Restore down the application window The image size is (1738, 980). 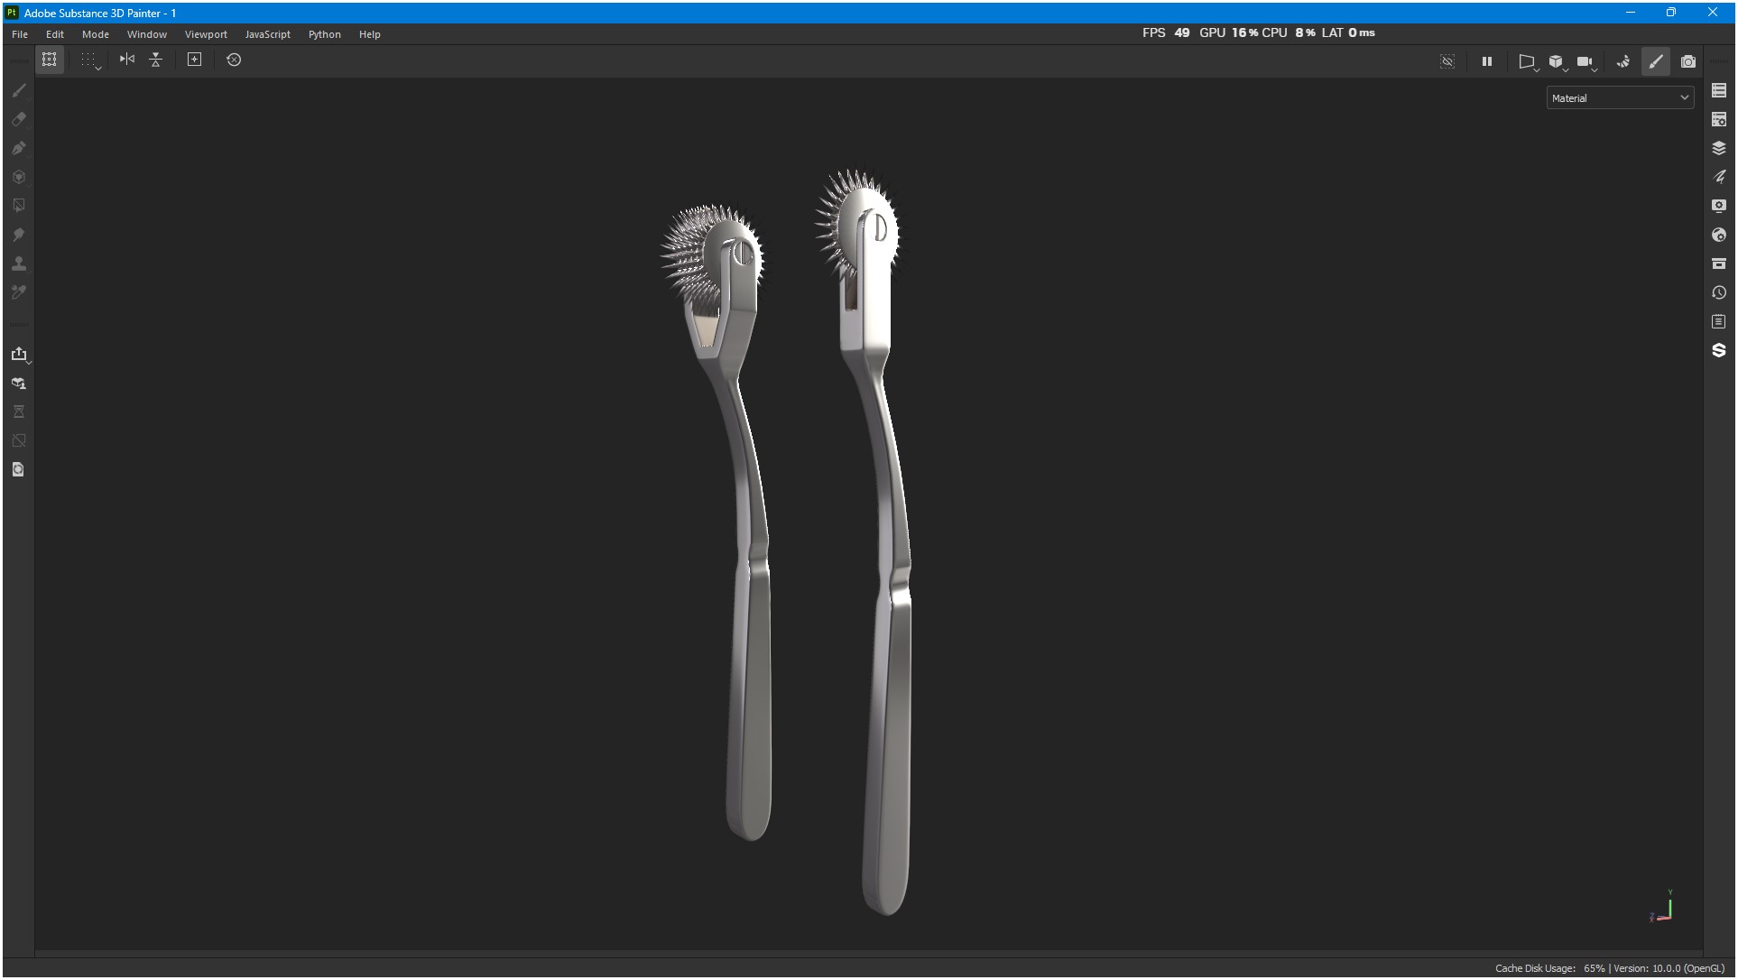(x=1671, y=13)
